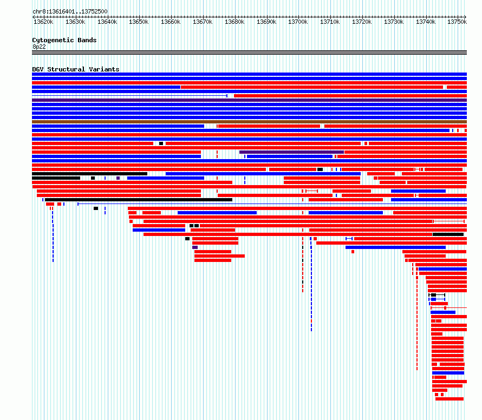Select the black bar with whiskers near 13745k

437,295
